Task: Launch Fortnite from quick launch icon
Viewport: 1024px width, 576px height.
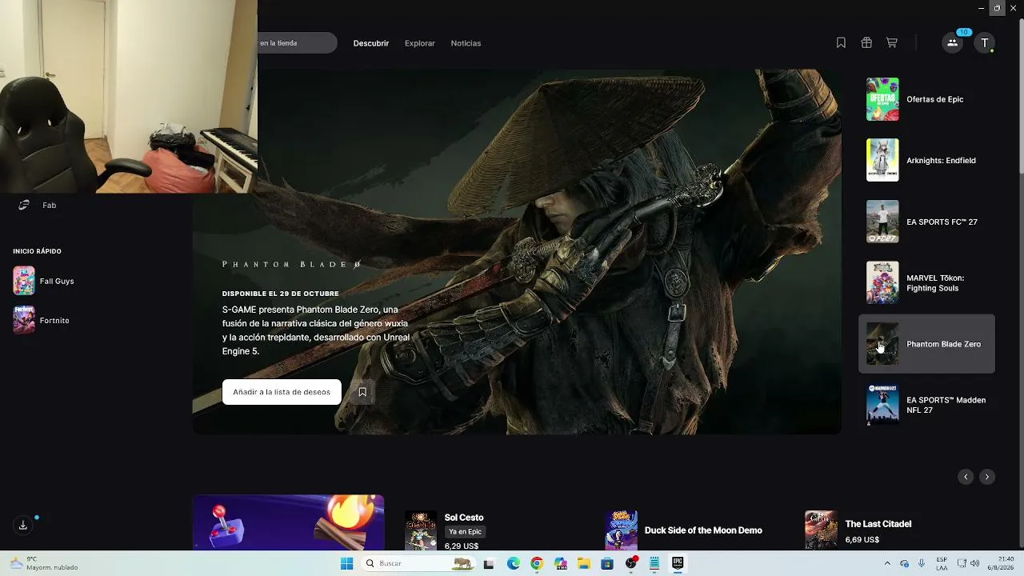Action: click(24, 320)
